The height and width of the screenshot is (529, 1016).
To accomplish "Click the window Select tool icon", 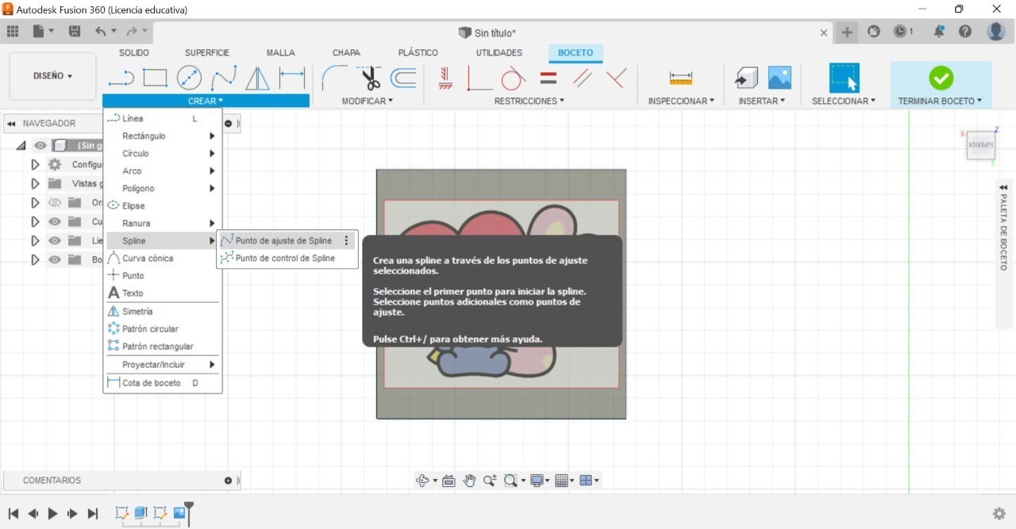I will coord(845,78).
